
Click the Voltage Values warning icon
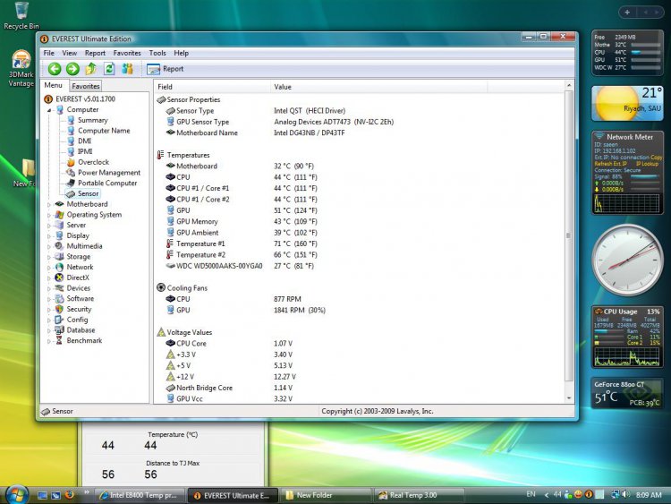pos(161,332)
